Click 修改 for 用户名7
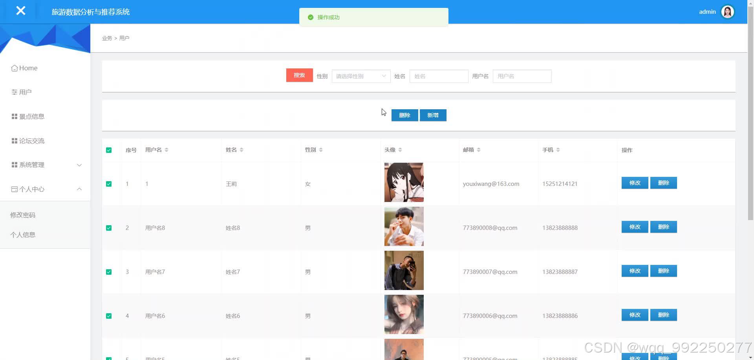The height and width of the screenshot is (360, 754). click(635, 271)
